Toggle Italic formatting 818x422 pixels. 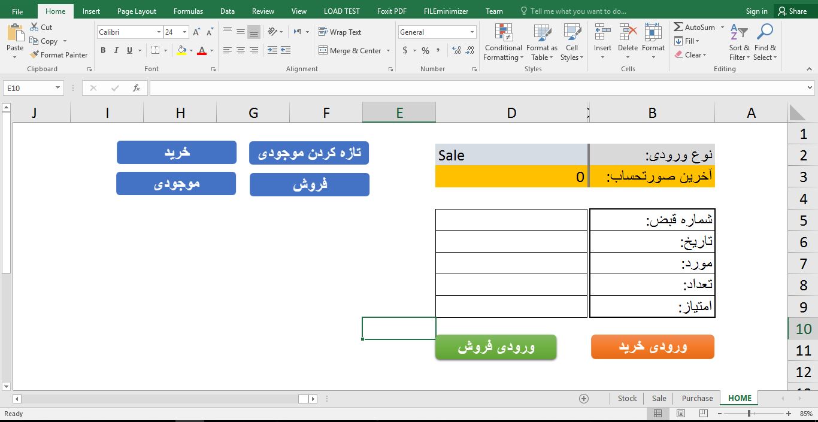tap(116, 50)
